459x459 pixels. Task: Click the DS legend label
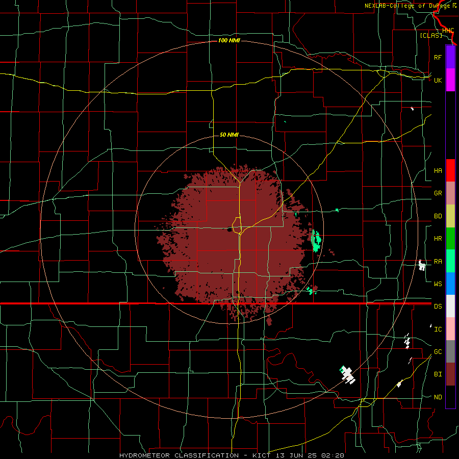[x=438, y=306]
